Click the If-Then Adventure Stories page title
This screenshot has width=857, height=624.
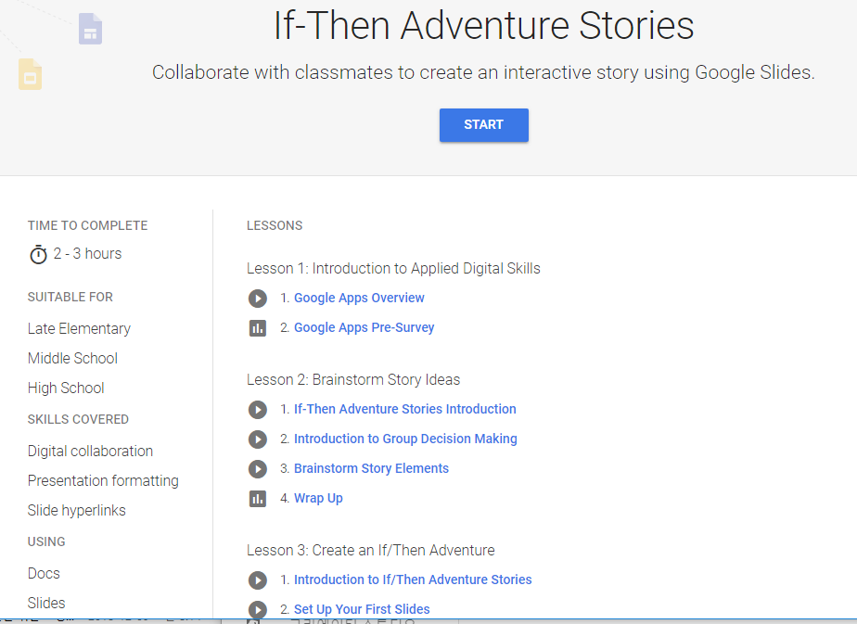[484, 26]
